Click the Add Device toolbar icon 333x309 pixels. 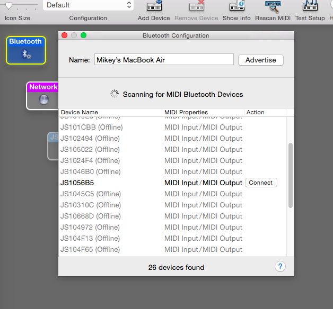(154, 7)
